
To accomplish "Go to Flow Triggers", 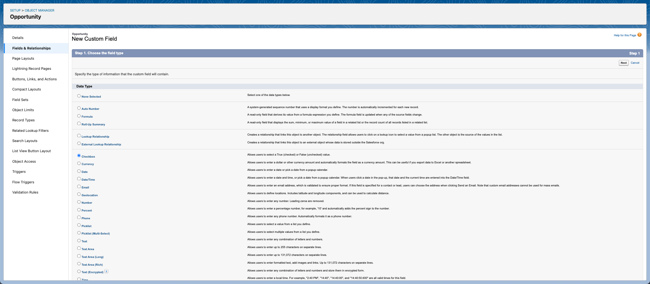I will pyautogui.click(x=23, y=182).
